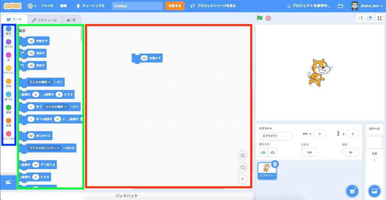Show the sprite with eye icon
386x200 pixels.
click(x=263, y=153)
